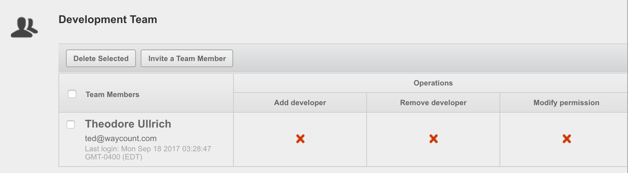Click the Theodore Ullrich member name

click(128, 124)
